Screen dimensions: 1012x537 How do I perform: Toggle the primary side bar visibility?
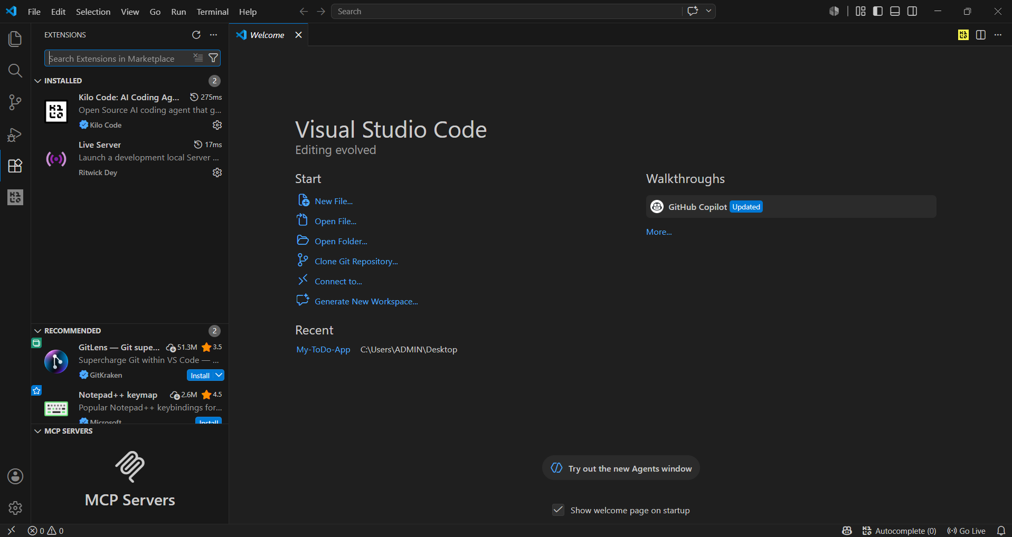point(878,11)
